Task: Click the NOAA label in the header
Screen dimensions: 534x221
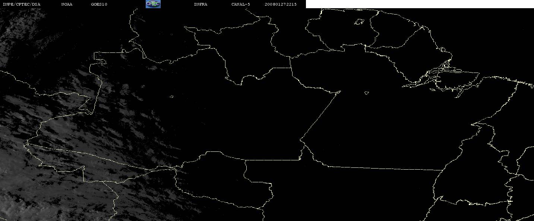Action: coord(67,4)
